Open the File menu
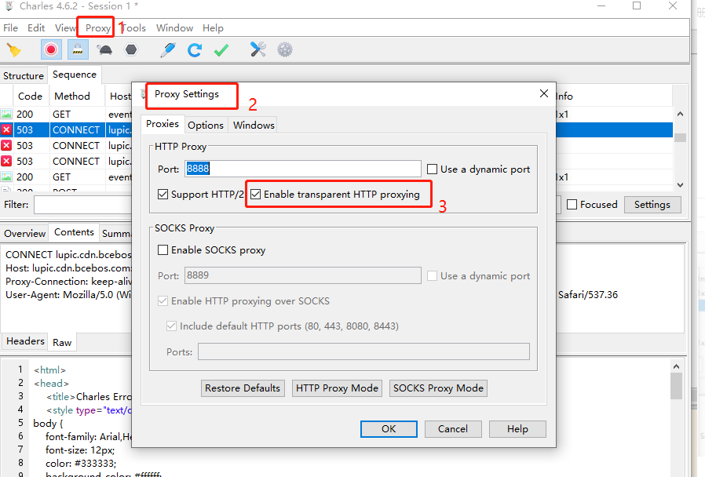The height and width of the screenshot is (477, 705). [10, 27]
